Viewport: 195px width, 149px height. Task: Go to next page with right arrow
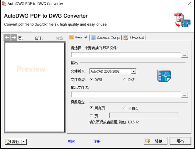(x=14, y=38)
